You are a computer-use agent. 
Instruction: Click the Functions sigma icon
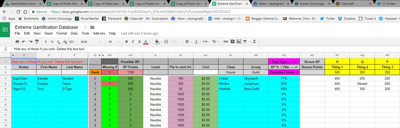(x=255, y=42)
